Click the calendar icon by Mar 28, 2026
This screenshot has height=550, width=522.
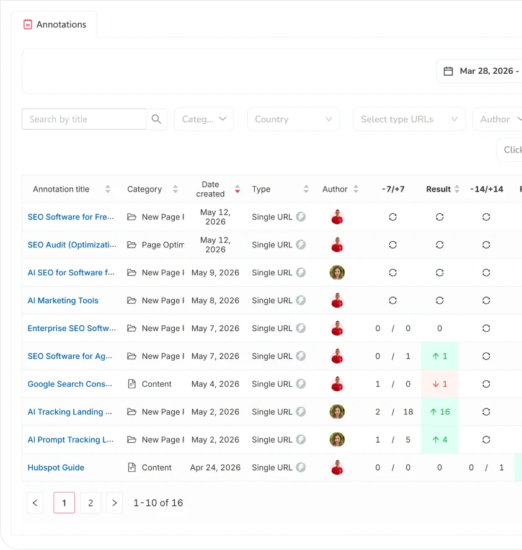(448, 71)
